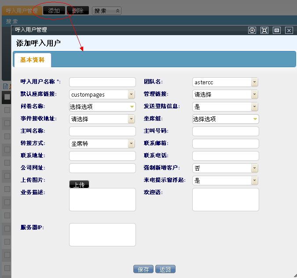Select the 基本资料 tab

(33, 60)
